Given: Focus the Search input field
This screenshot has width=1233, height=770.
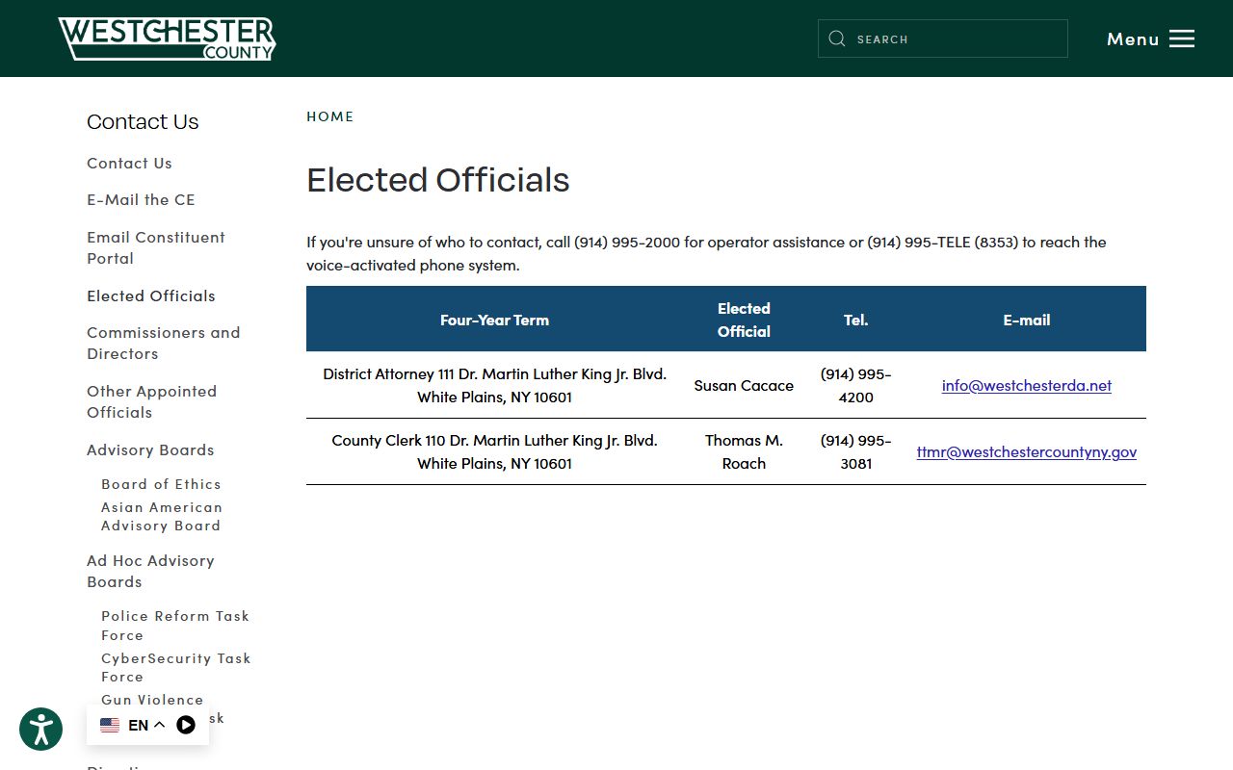Looking at the screenshot, I should pos(943,38).
